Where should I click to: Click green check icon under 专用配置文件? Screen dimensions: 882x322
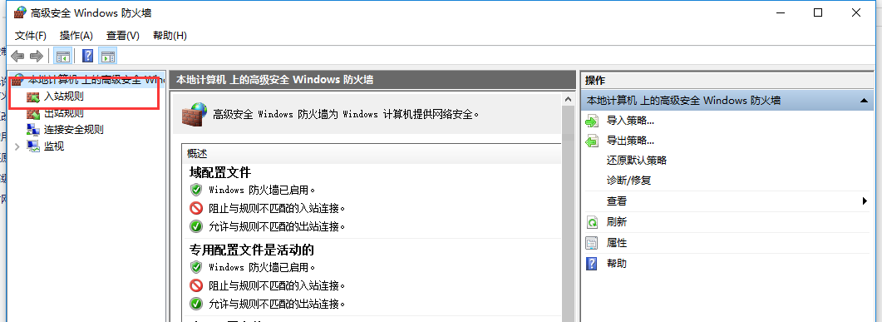[195, 304]
